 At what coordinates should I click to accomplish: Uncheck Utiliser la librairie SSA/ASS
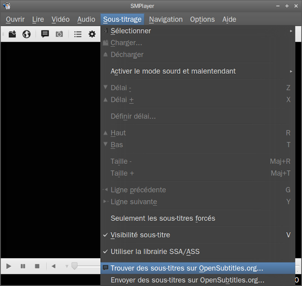(198, 252)
